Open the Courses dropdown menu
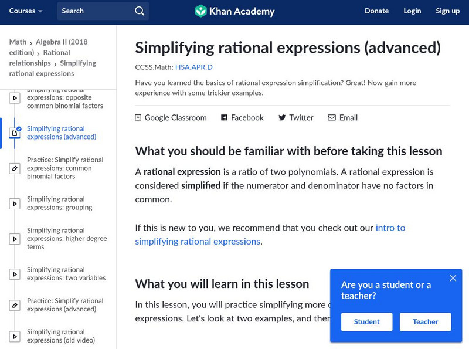The width and height of the screenshot is (469, 349). point(26,11)
